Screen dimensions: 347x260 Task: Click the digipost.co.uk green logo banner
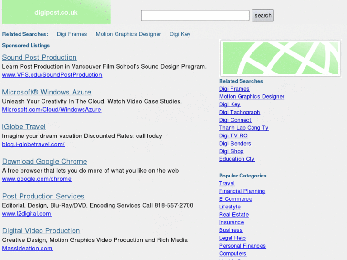click(x=56, y=12)
